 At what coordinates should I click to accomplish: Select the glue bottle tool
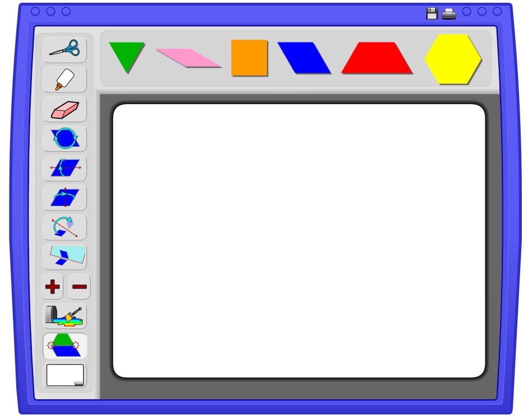(x=64, y=80)
